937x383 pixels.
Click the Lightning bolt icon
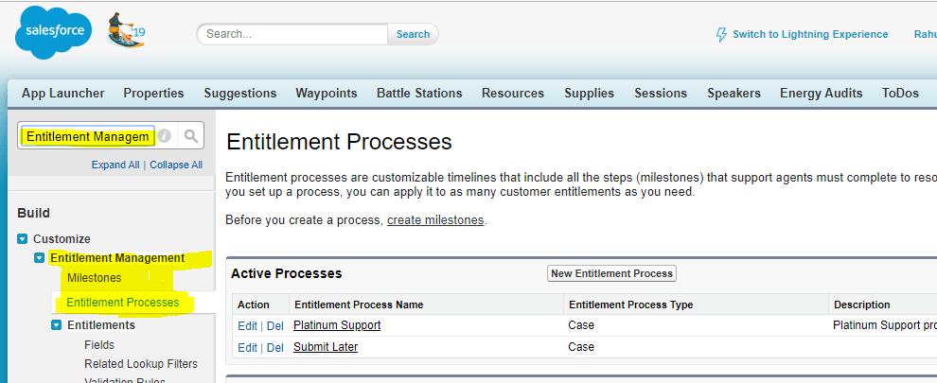coord(722,34)
